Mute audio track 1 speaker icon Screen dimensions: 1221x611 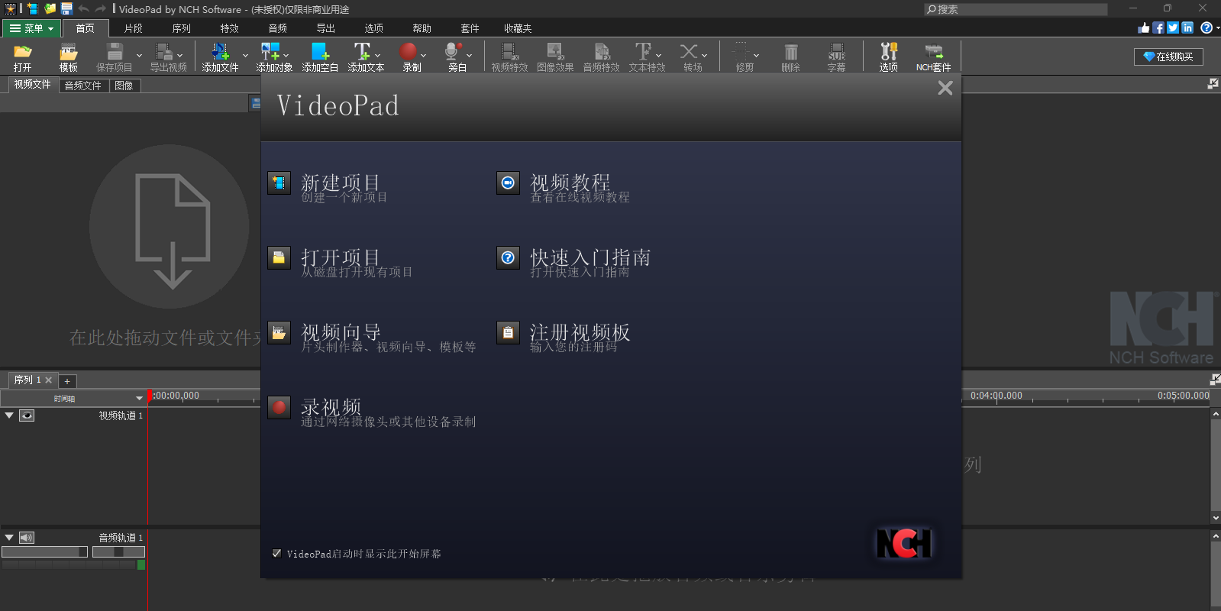27,538
